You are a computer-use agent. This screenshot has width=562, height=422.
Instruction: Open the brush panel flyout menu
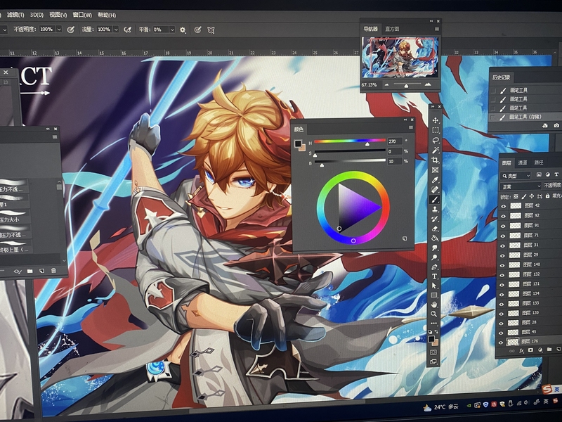pos(55,136)
